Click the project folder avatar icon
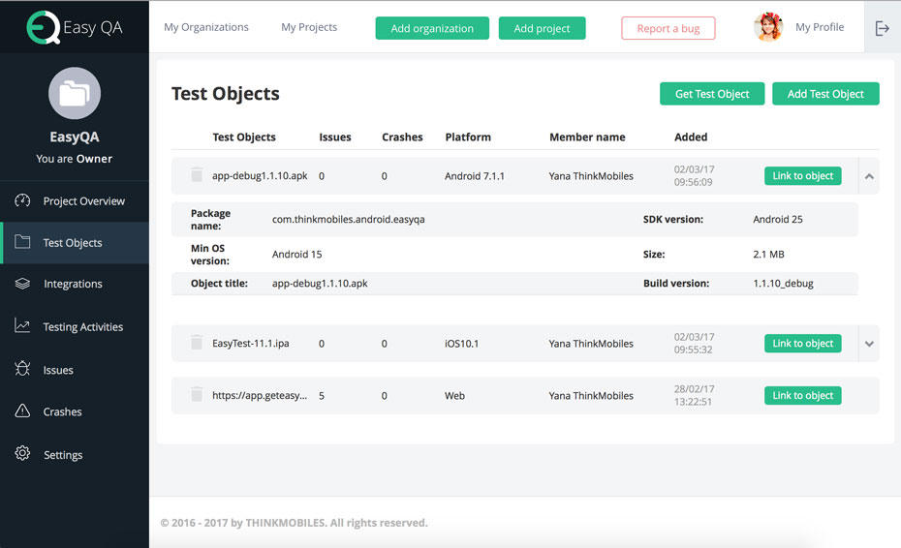The height and width of the screenshot is (548, 901). tap(75, 93)
